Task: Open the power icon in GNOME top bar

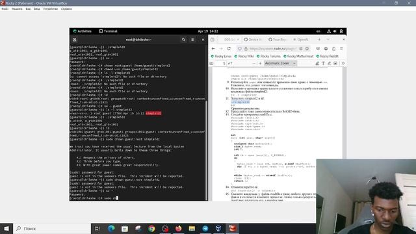Action: coord(341,31)
